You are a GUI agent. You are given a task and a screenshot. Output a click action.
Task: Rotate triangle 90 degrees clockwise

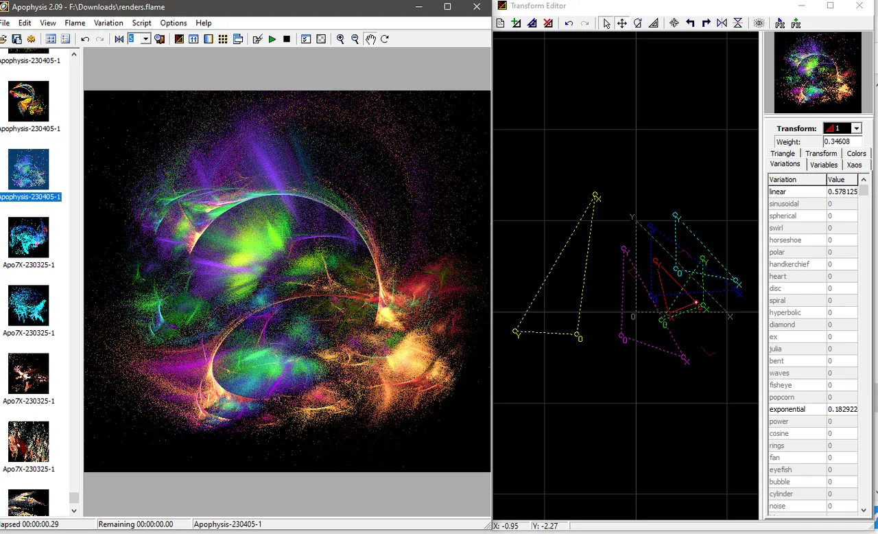(x=706, y=23)
